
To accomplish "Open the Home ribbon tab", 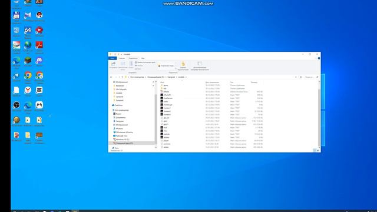I will click(x=122, y=58).
